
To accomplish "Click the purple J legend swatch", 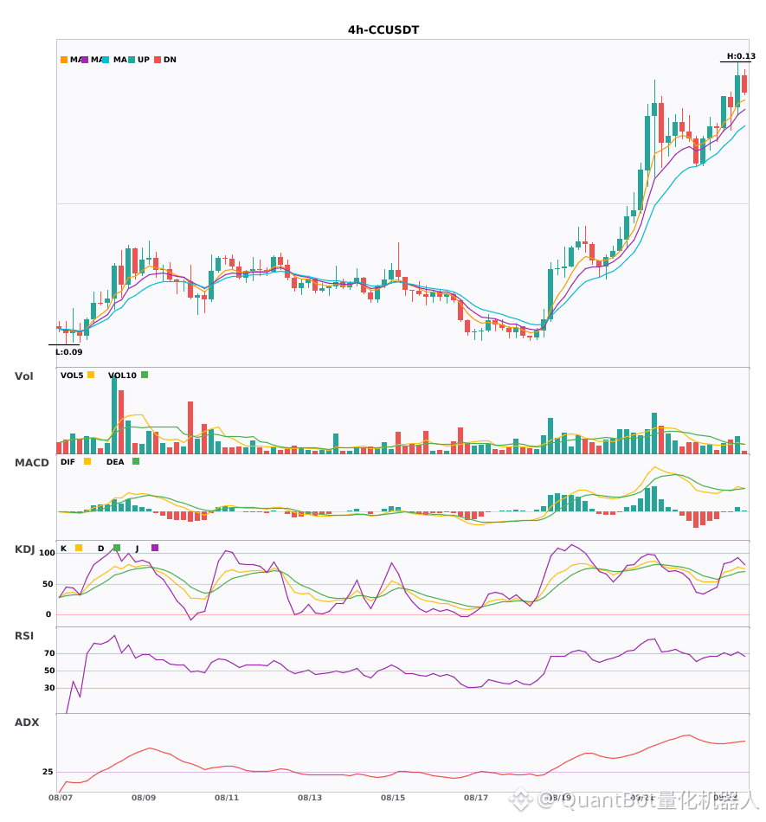I will tap(155, 548).
